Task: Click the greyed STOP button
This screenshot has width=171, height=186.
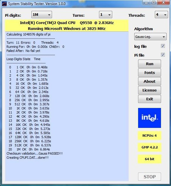Action: click(150, 177)
